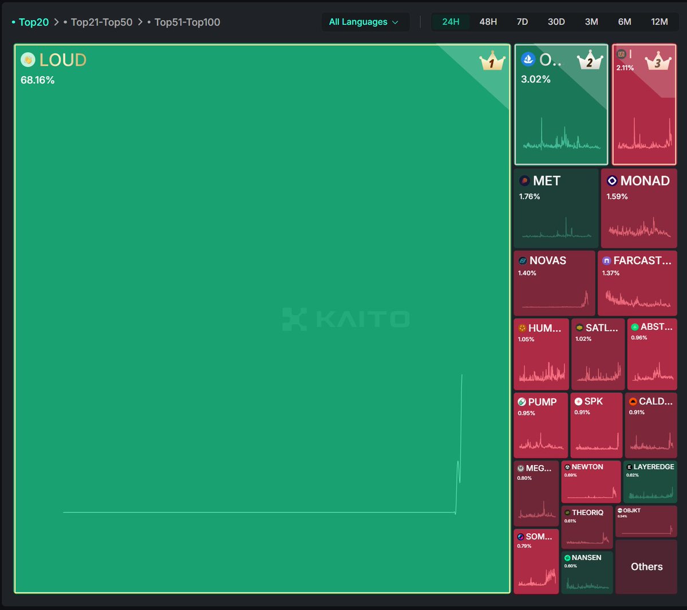The height and width of the screenshot is (610, 687).
Task: Click the 1.37% value under FARCAST...
Action: tap(611, 273)
